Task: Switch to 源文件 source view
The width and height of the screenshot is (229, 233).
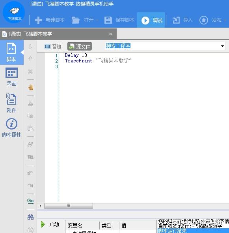Action: (80, 47)
